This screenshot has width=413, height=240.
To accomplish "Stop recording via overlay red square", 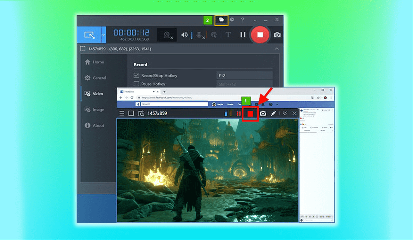I will (x=250, y=113).
